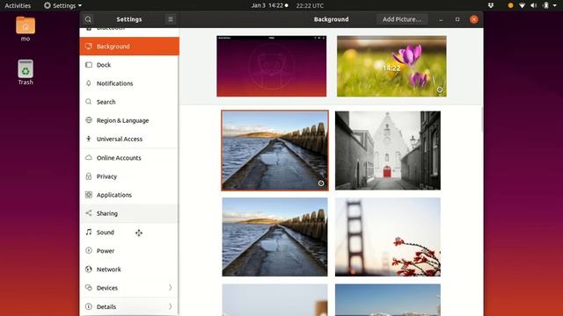Select the Golden Gate Bridge wallpaper

[x=388, y=237]
